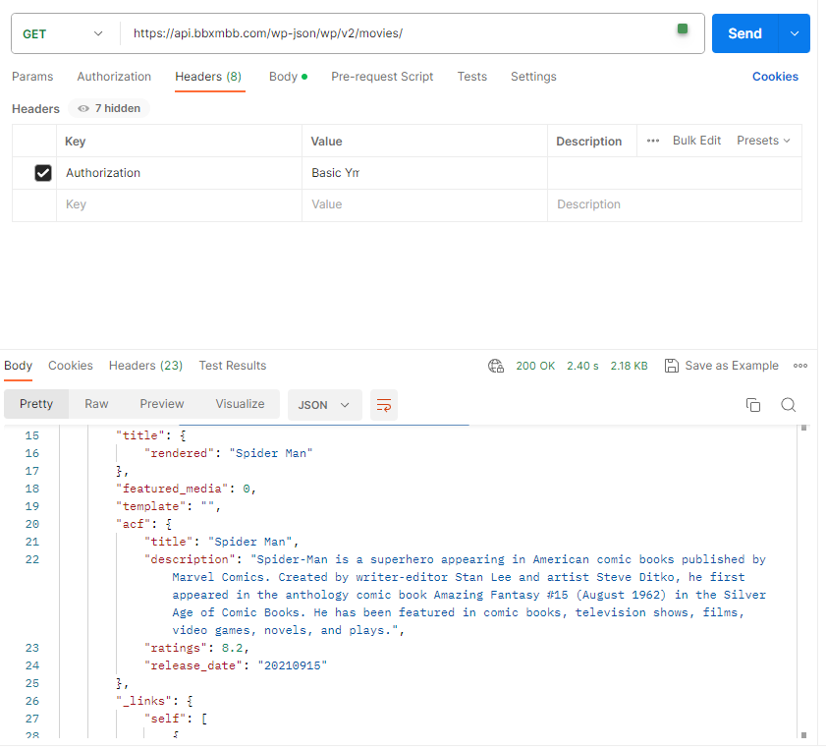The height and width of the screenshot is (750, 826).
Task: Show the 7 hidden headers
Action: (109, 108)
